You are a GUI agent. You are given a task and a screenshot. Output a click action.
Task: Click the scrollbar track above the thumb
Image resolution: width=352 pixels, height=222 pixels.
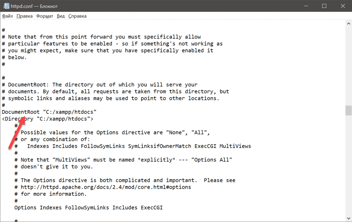pyautogui.click(x=348, y=65)
